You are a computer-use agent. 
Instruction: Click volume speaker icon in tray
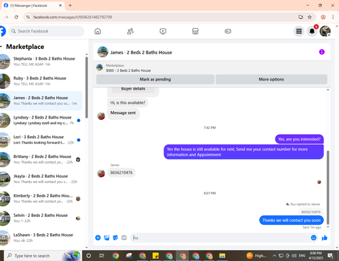[294, 256]
